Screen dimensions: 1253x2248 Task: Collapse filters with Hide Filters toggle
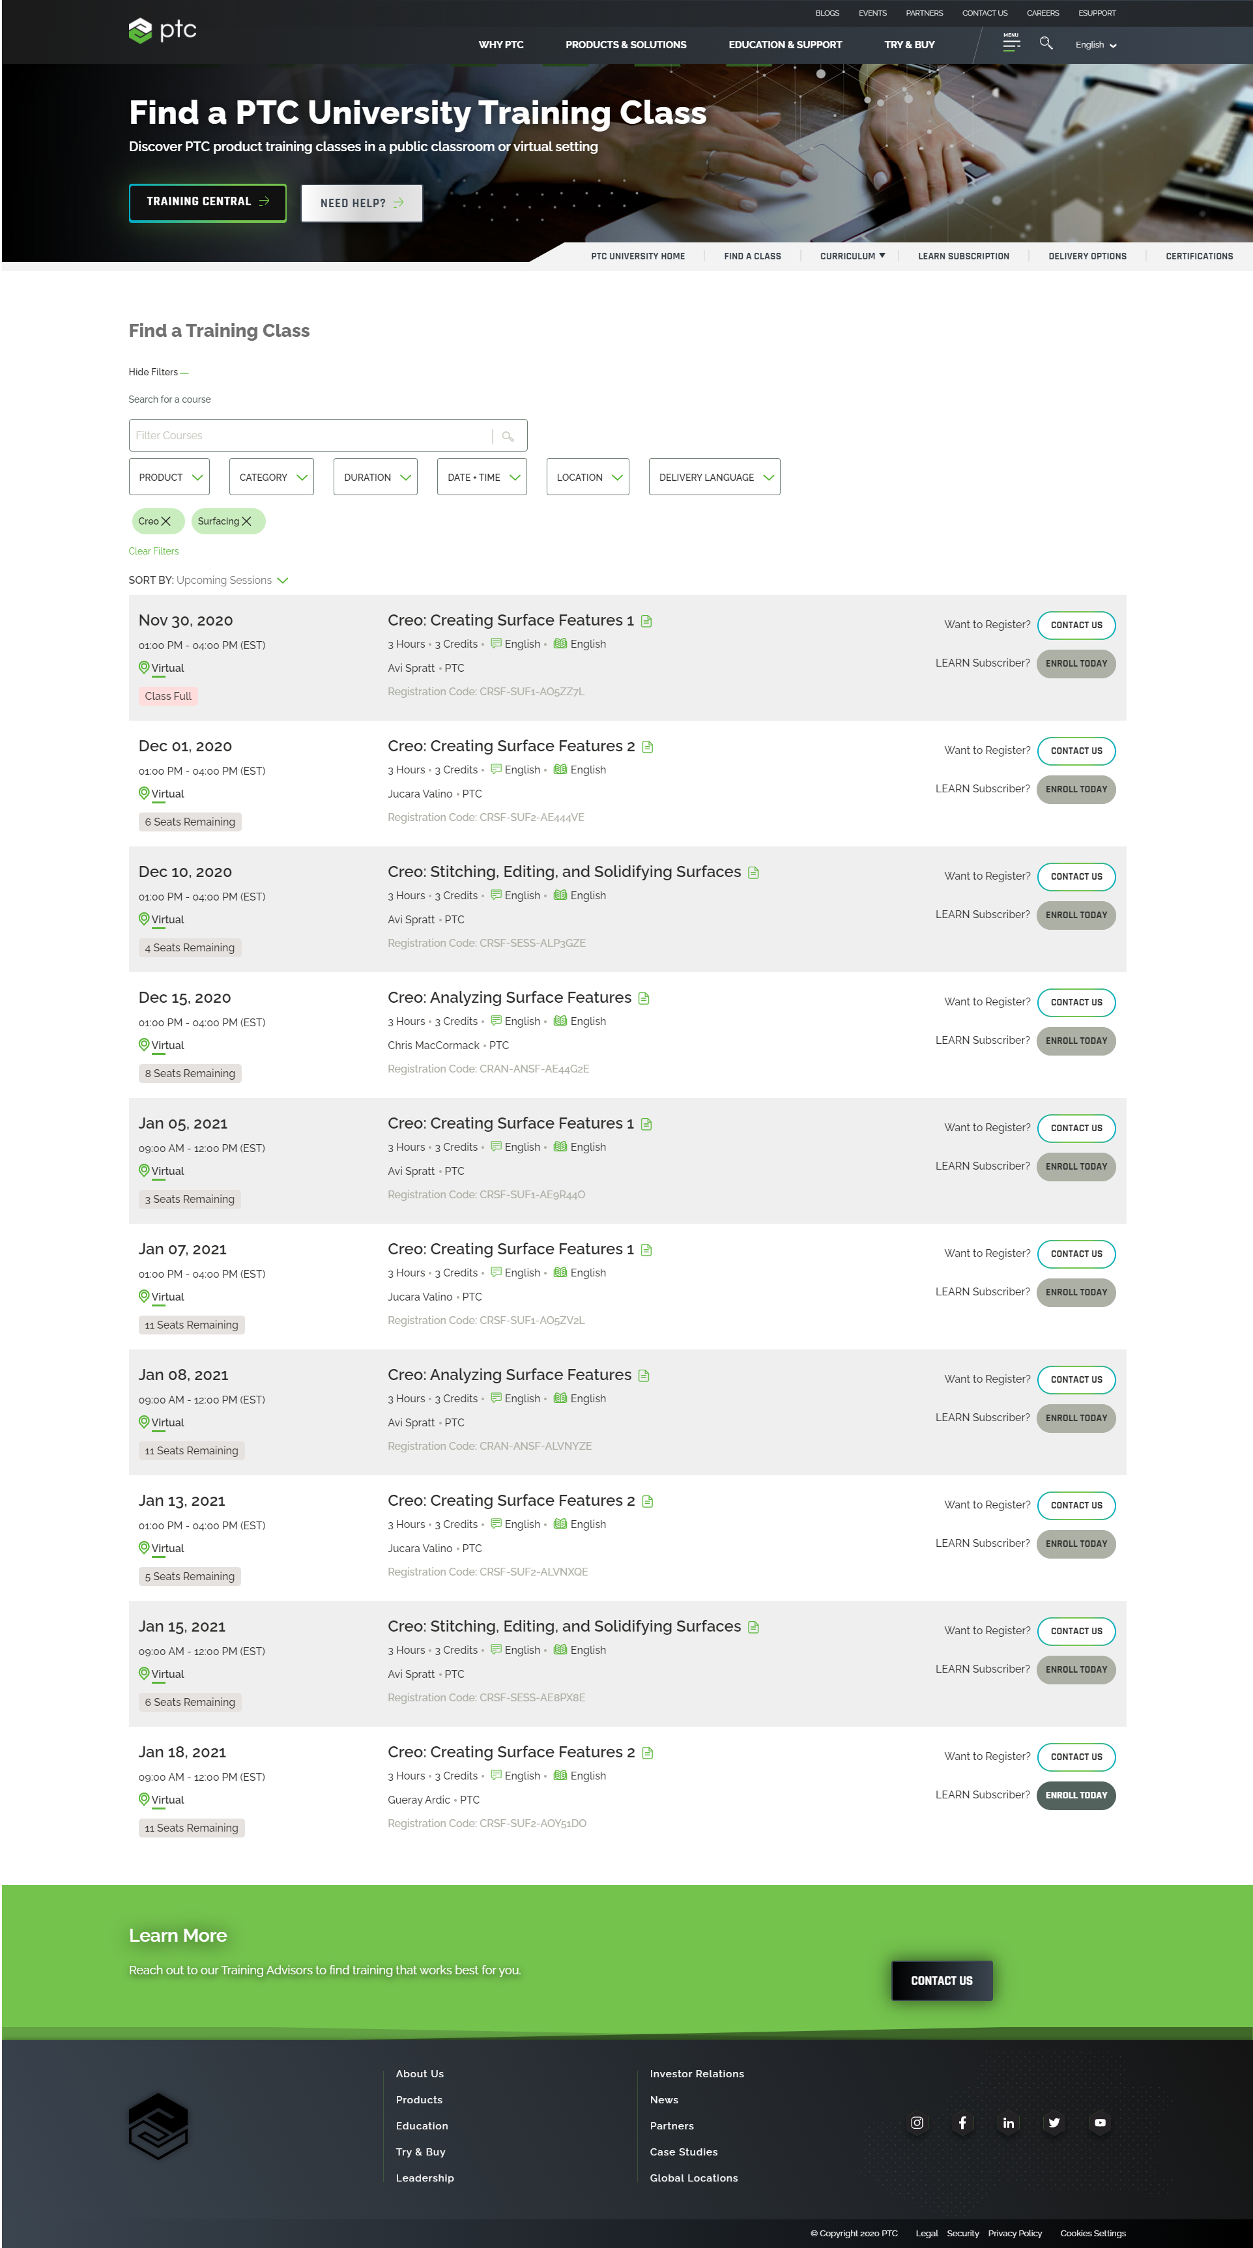[158, 372]
